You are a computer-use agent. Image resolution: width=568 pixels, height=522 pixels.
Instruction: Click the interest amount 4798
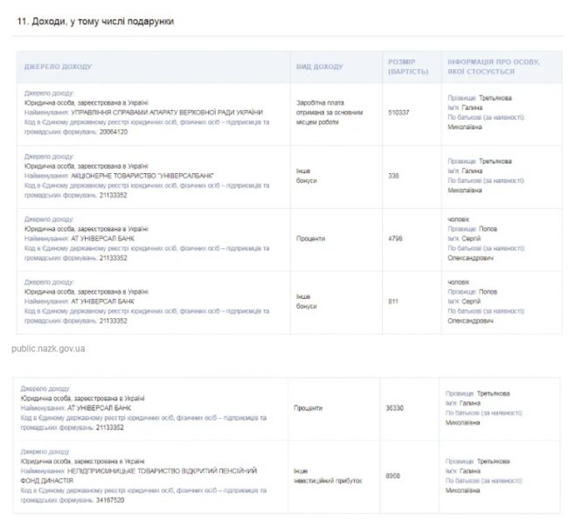click(x=395, y=238)
